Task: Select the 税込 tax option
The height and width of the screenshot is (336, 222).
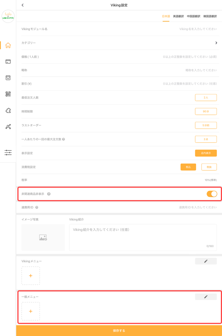Action: click(x=188, y=167)
